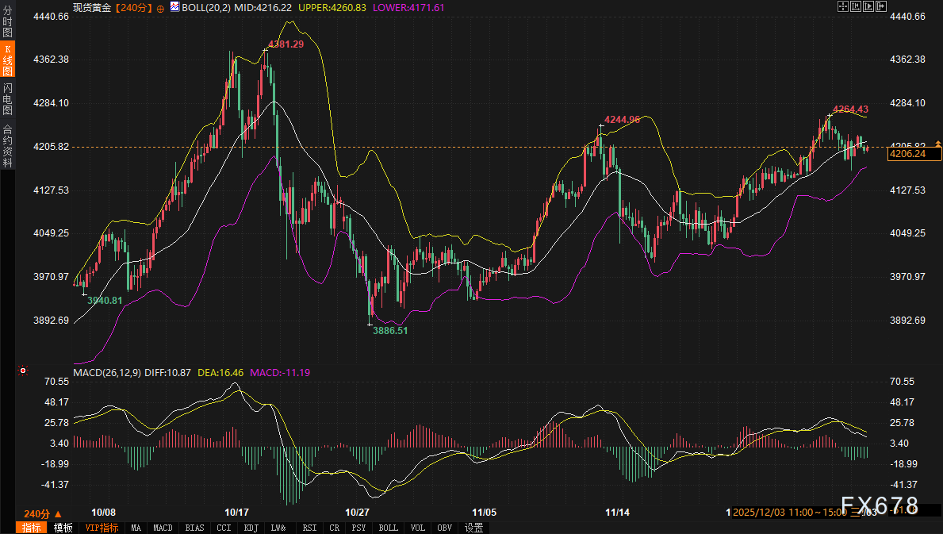
Task: Click the crosshair cursor icon
Action: click(x=843, y=6)
